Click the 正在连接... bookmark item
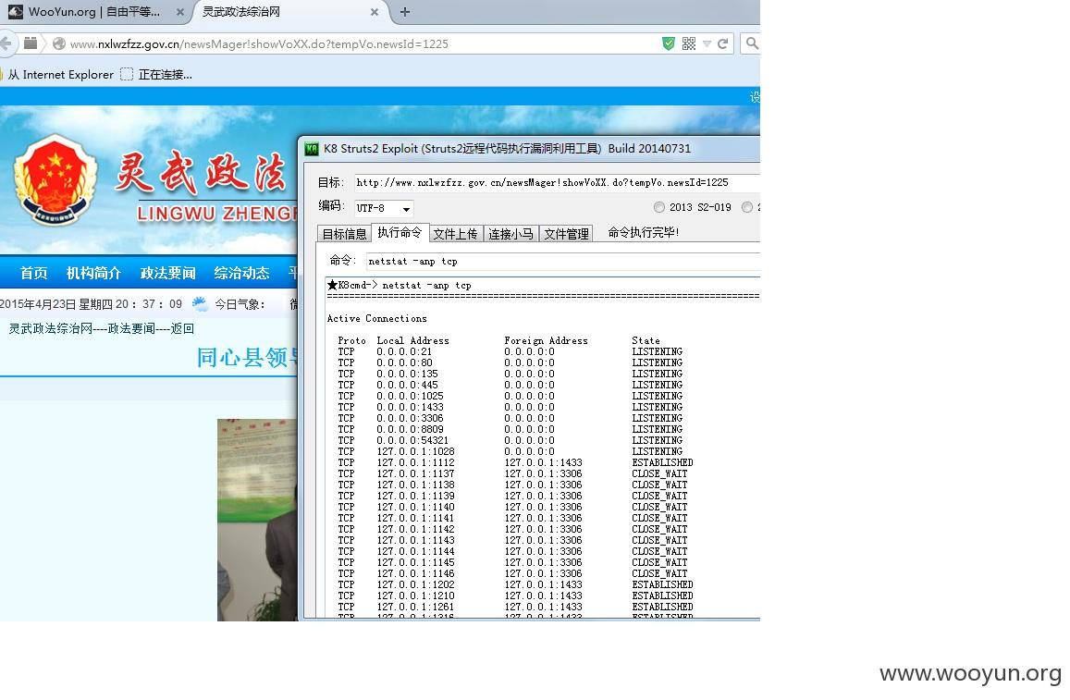This screenshot has width=1070, height=700. (156, 74)
